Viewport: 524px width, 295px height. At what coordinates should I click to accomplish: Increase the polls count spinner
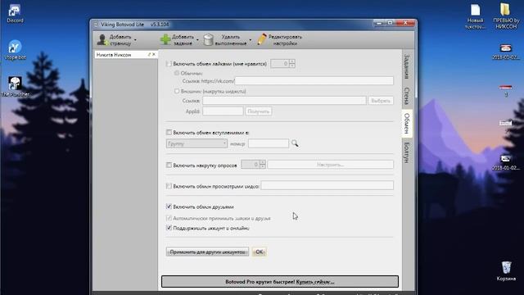tap(263, 162)
